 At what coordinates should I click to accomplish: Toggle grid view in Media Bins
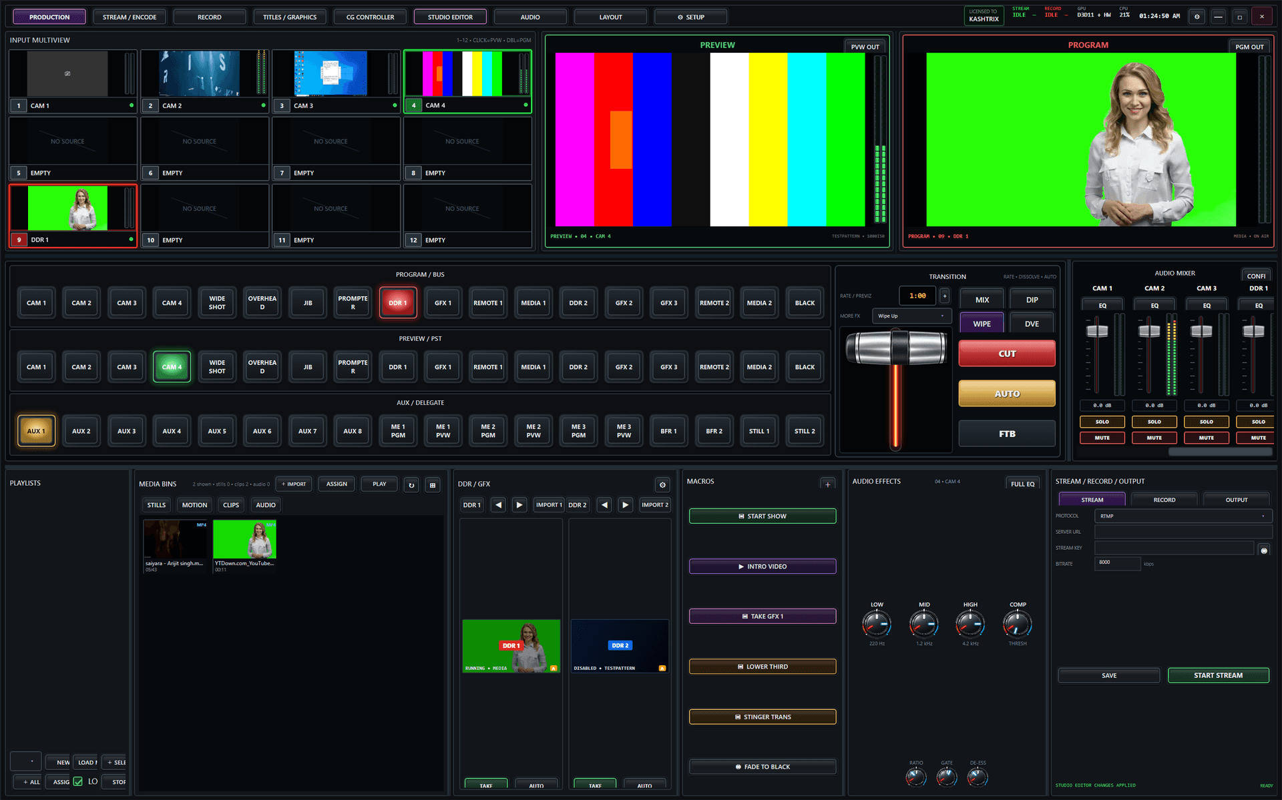click(433, 485)
